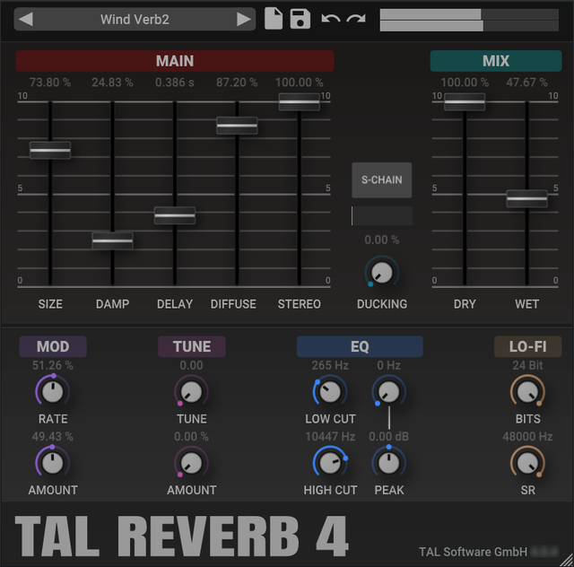Image resolution: width=574 pixels, height=567 pixels.
Task: Click the DELAY fader handle
Action: (x=175, y=215)
